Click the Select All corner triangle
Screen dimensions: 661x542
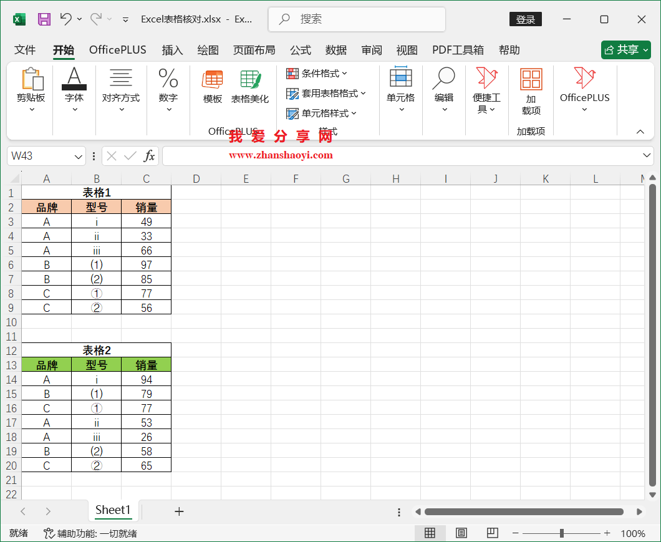pos(14,178)
